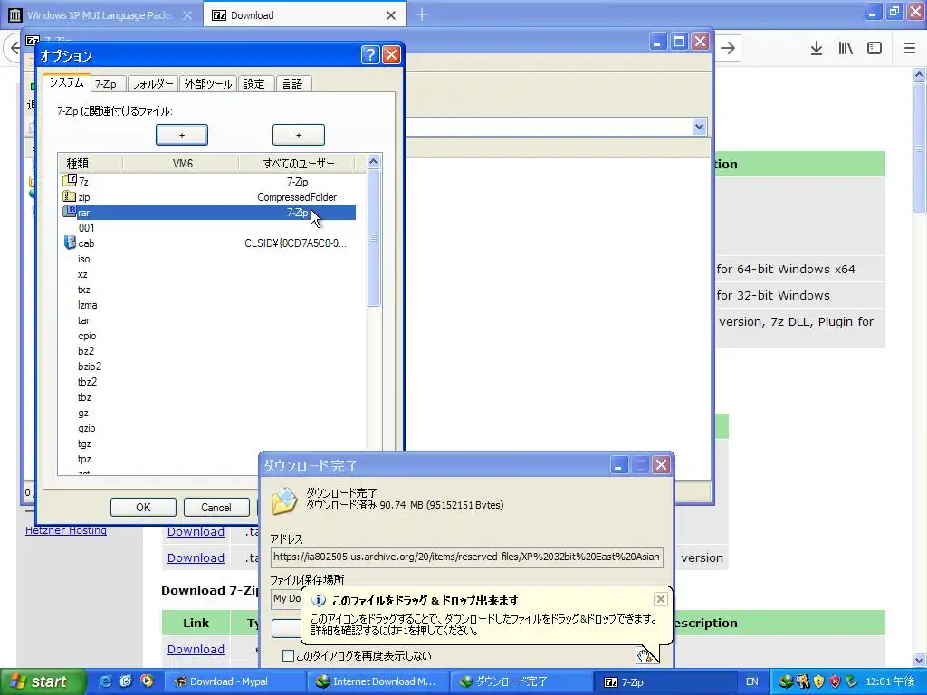Click the Download link under Link header
Image resolution: width=927 pixels, height=695 pixels.
tap(196, 649)
